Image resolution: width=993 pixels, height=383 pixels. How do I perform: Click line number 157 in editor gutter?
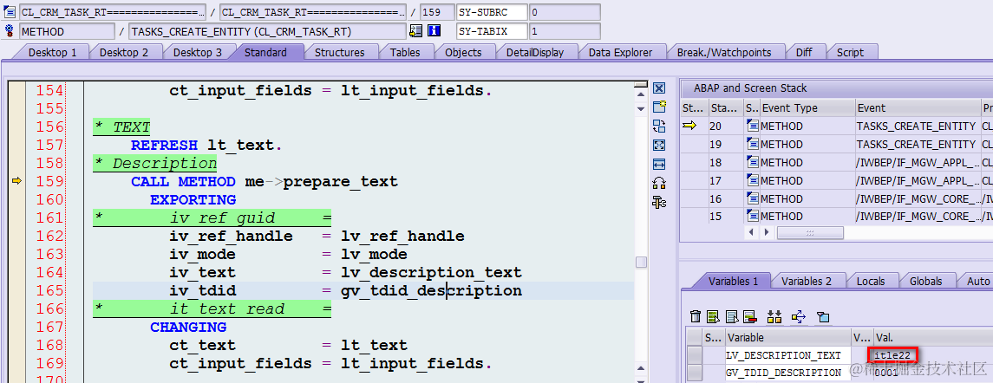(50, 146)
